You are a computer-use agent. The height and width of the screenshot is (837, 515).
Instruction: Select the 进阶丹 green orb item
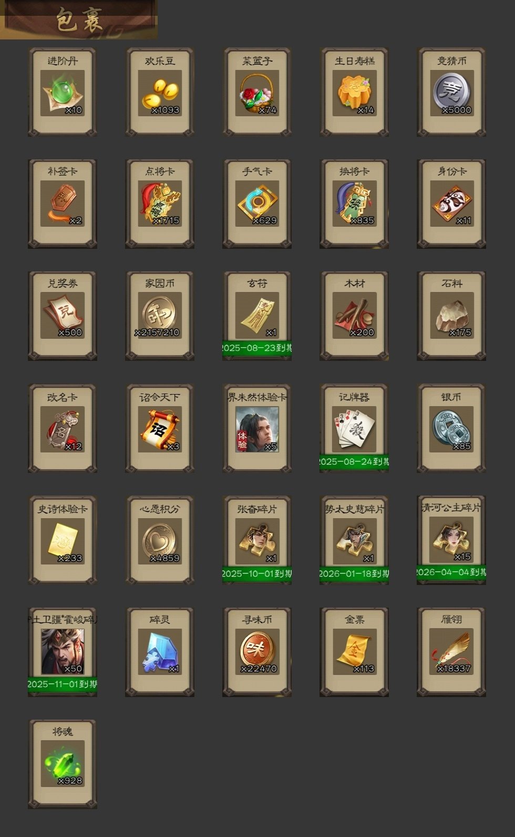[x=63, y=93]
